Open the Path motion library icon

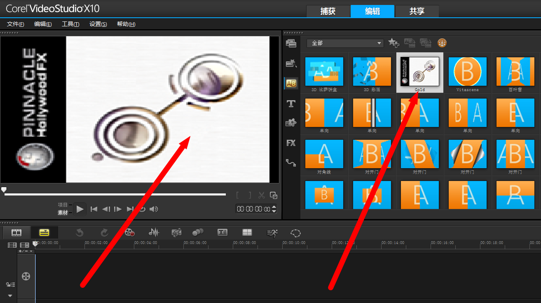pyautogui.click(x=291, y=163)
